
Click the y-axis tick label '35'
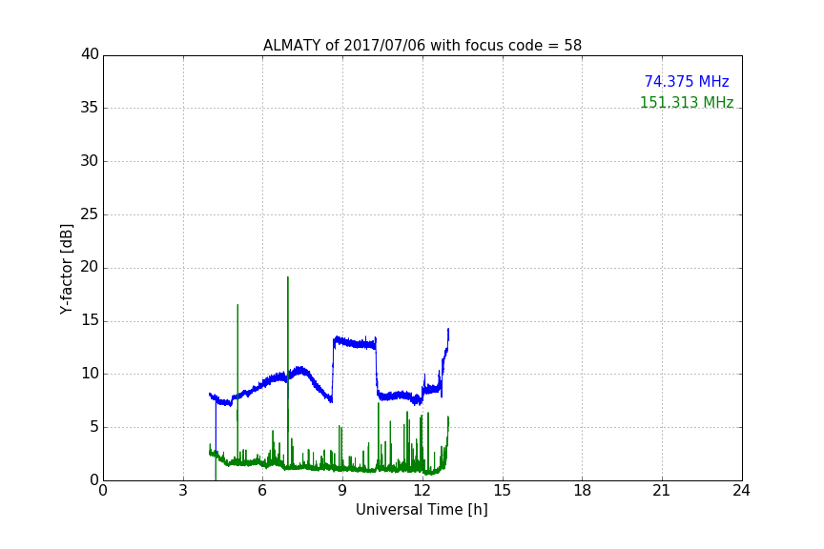[x=90, y=108]
